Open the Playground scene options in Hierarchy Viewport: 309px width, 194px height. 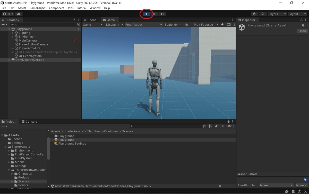[79, 29]
